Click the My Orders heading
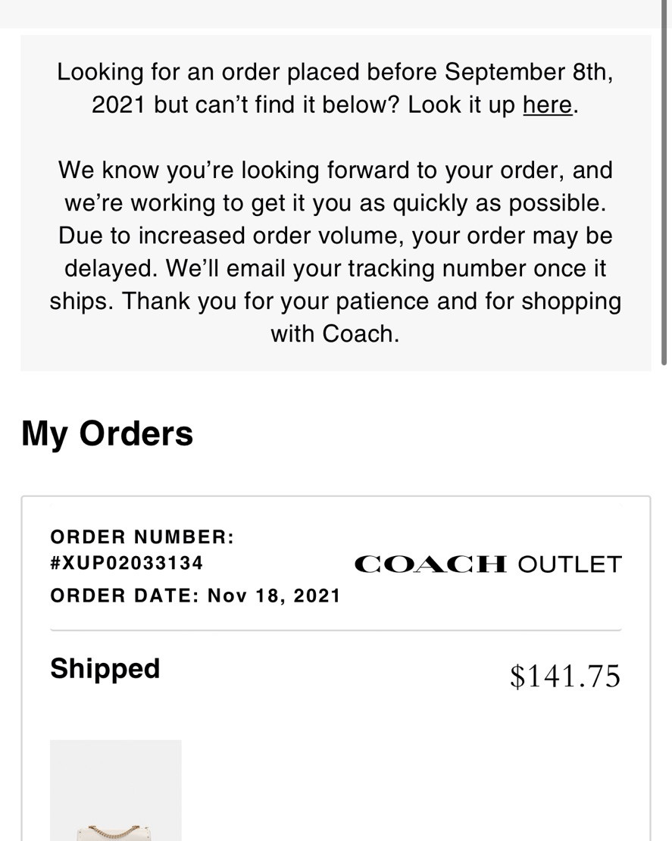672x841 pixels. pos(107,433)
